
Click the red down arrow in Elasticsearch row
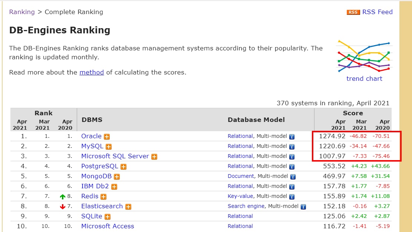[x=63, y=206]
